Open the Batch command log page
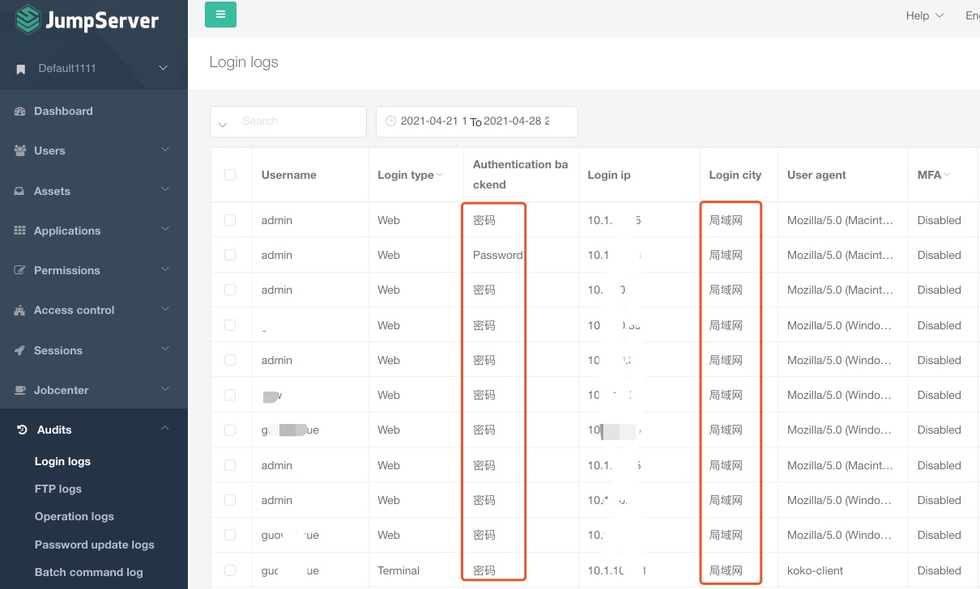 tap(89, 572)
